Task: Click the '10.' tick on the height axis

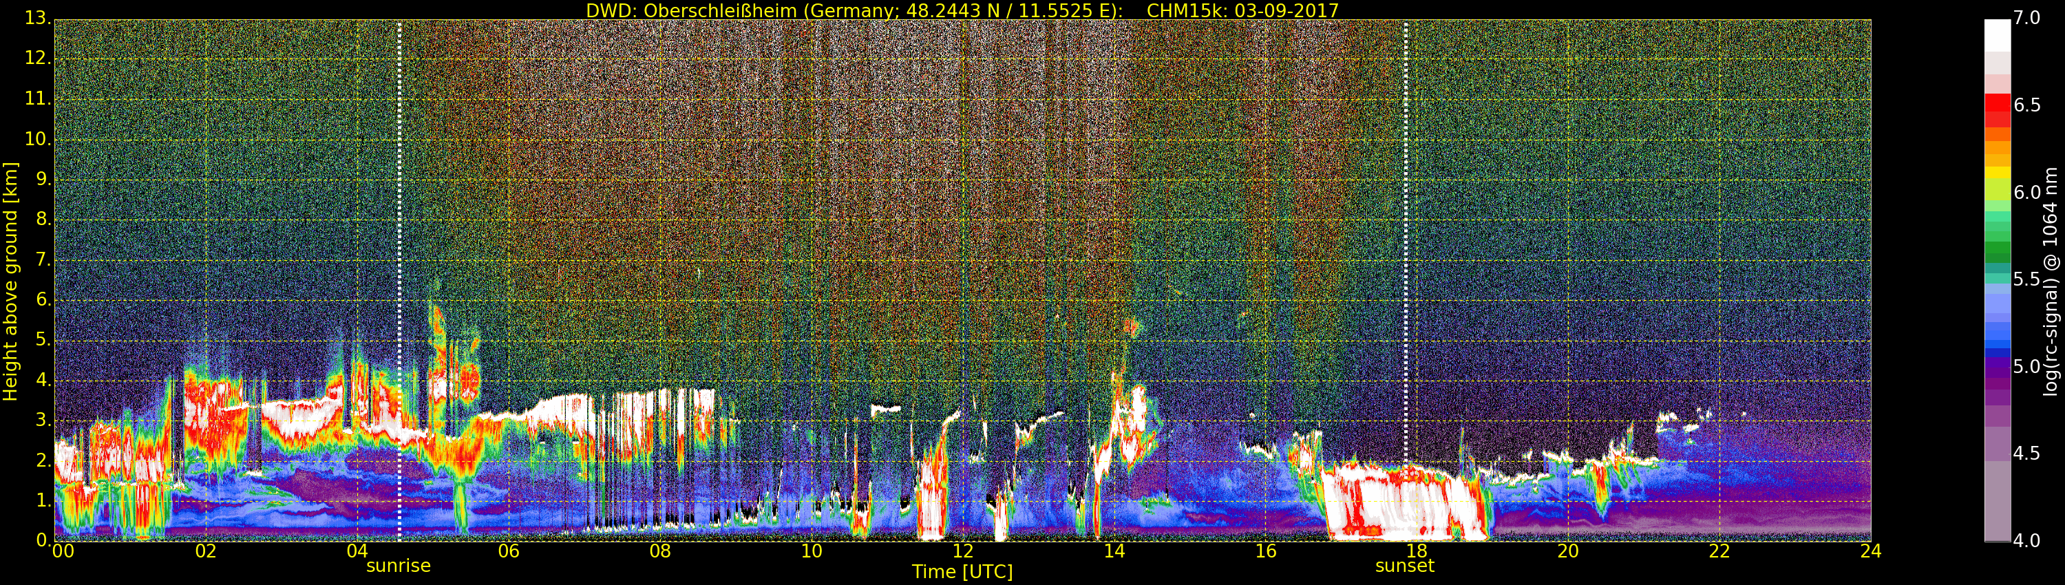Action: tap(38, 138)
